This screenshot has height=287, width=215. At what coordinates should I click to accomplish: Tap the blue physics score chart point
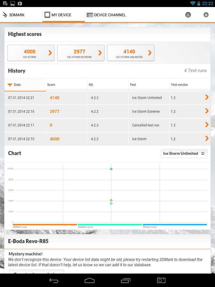pos(111,169)
